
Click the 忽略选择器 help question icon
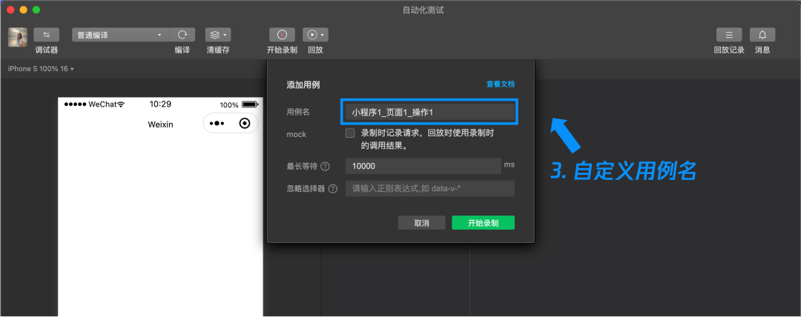tap(333, 189)
